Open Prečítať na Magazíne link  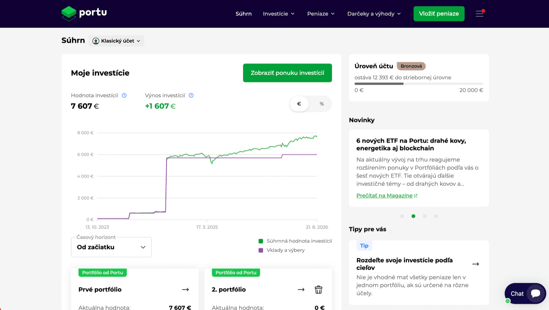point(384,196)
